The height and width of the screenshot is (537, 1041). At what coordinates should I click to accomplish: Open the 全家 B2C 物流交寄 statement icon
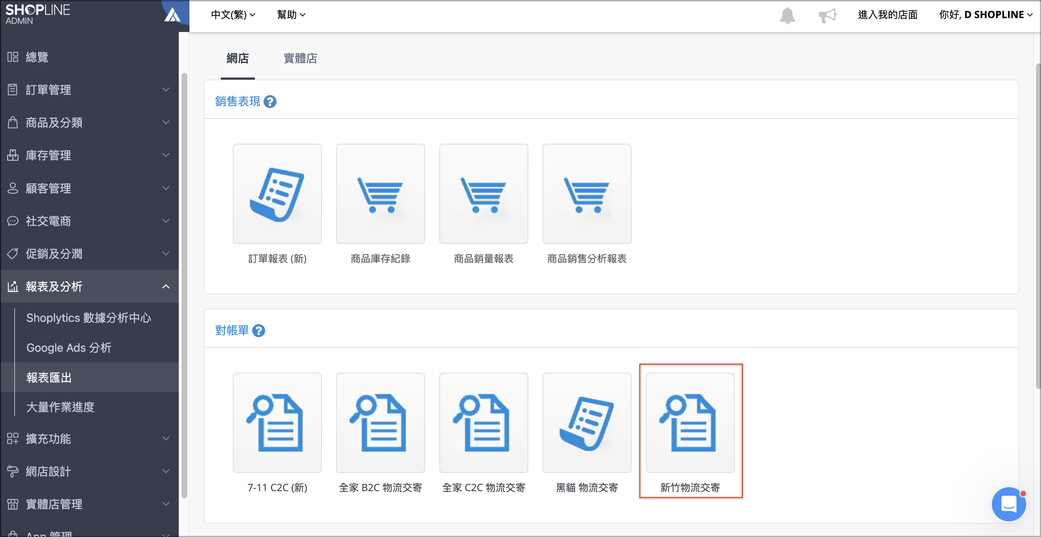(x=380, y=423)
